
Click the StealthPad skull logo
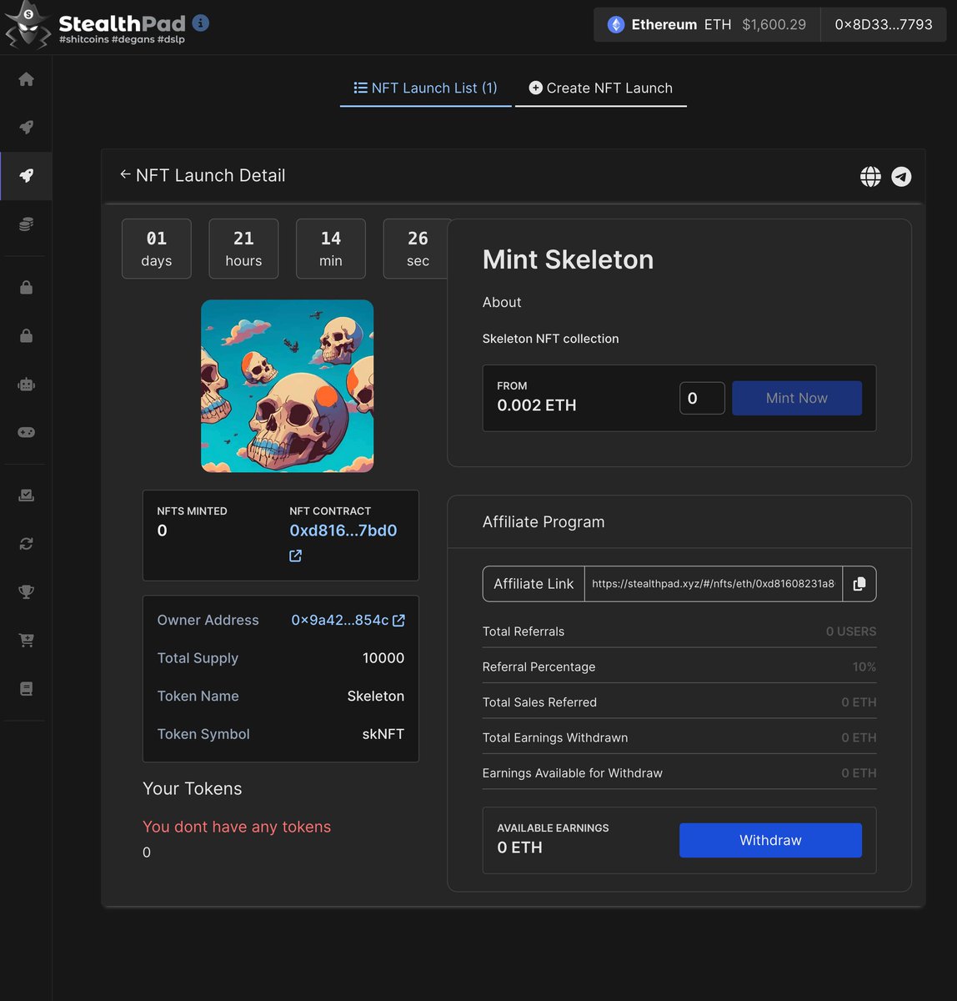pyautogui.click(x=28, y=25)
